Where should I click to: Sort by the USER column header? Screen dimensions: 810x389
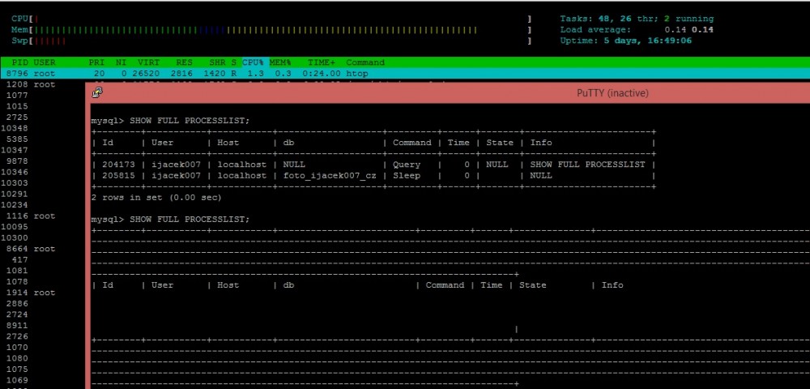click(45, 62)
